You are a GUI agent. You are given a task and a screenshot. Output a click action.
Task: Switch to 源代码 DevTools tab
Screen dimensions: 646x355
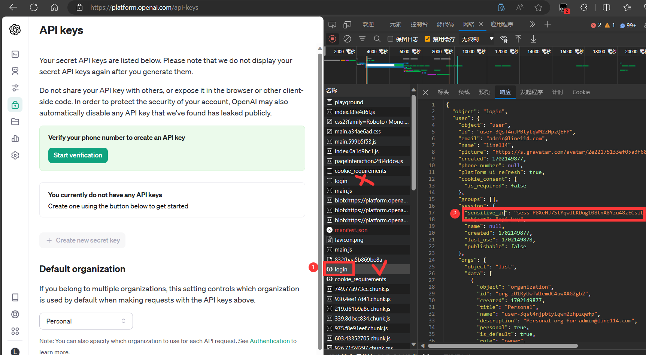coord(445,24)
